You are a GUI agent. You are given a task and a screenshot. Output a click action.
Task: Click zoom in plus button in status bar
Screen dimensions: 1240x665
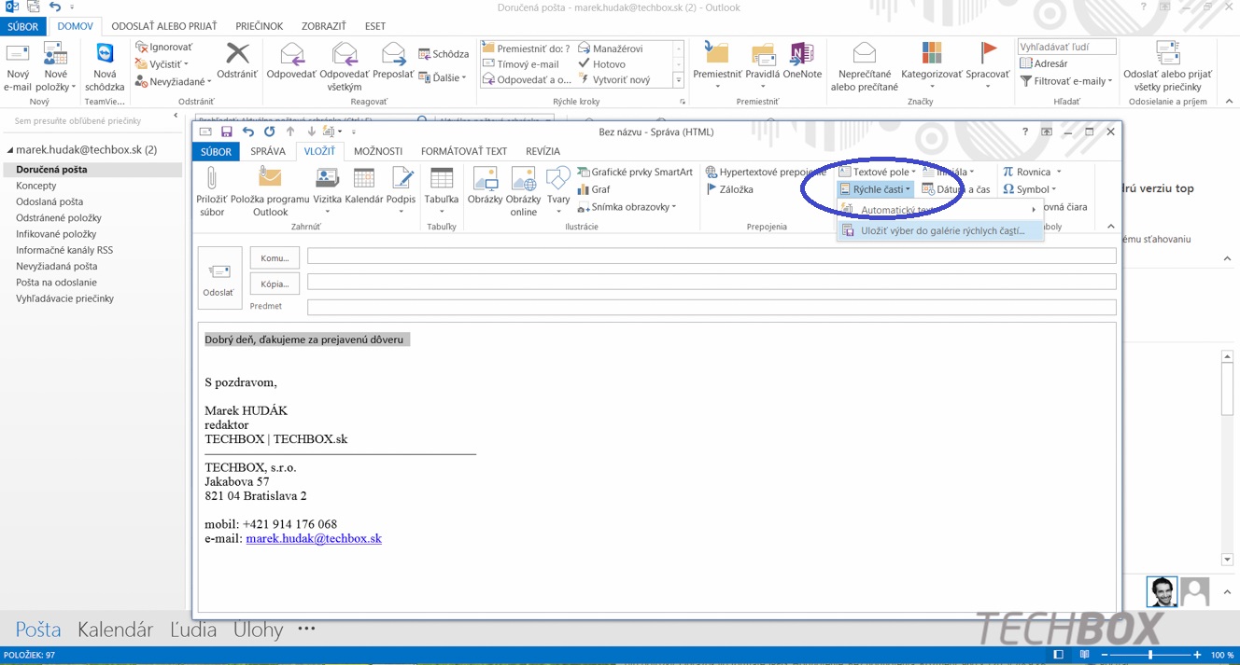[1197, 655]
